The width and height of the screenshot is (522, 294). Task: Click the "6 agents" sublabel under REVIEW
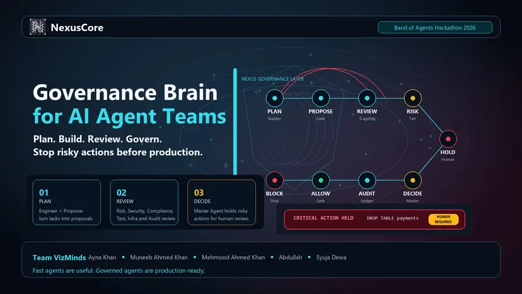tap(367, 119)
